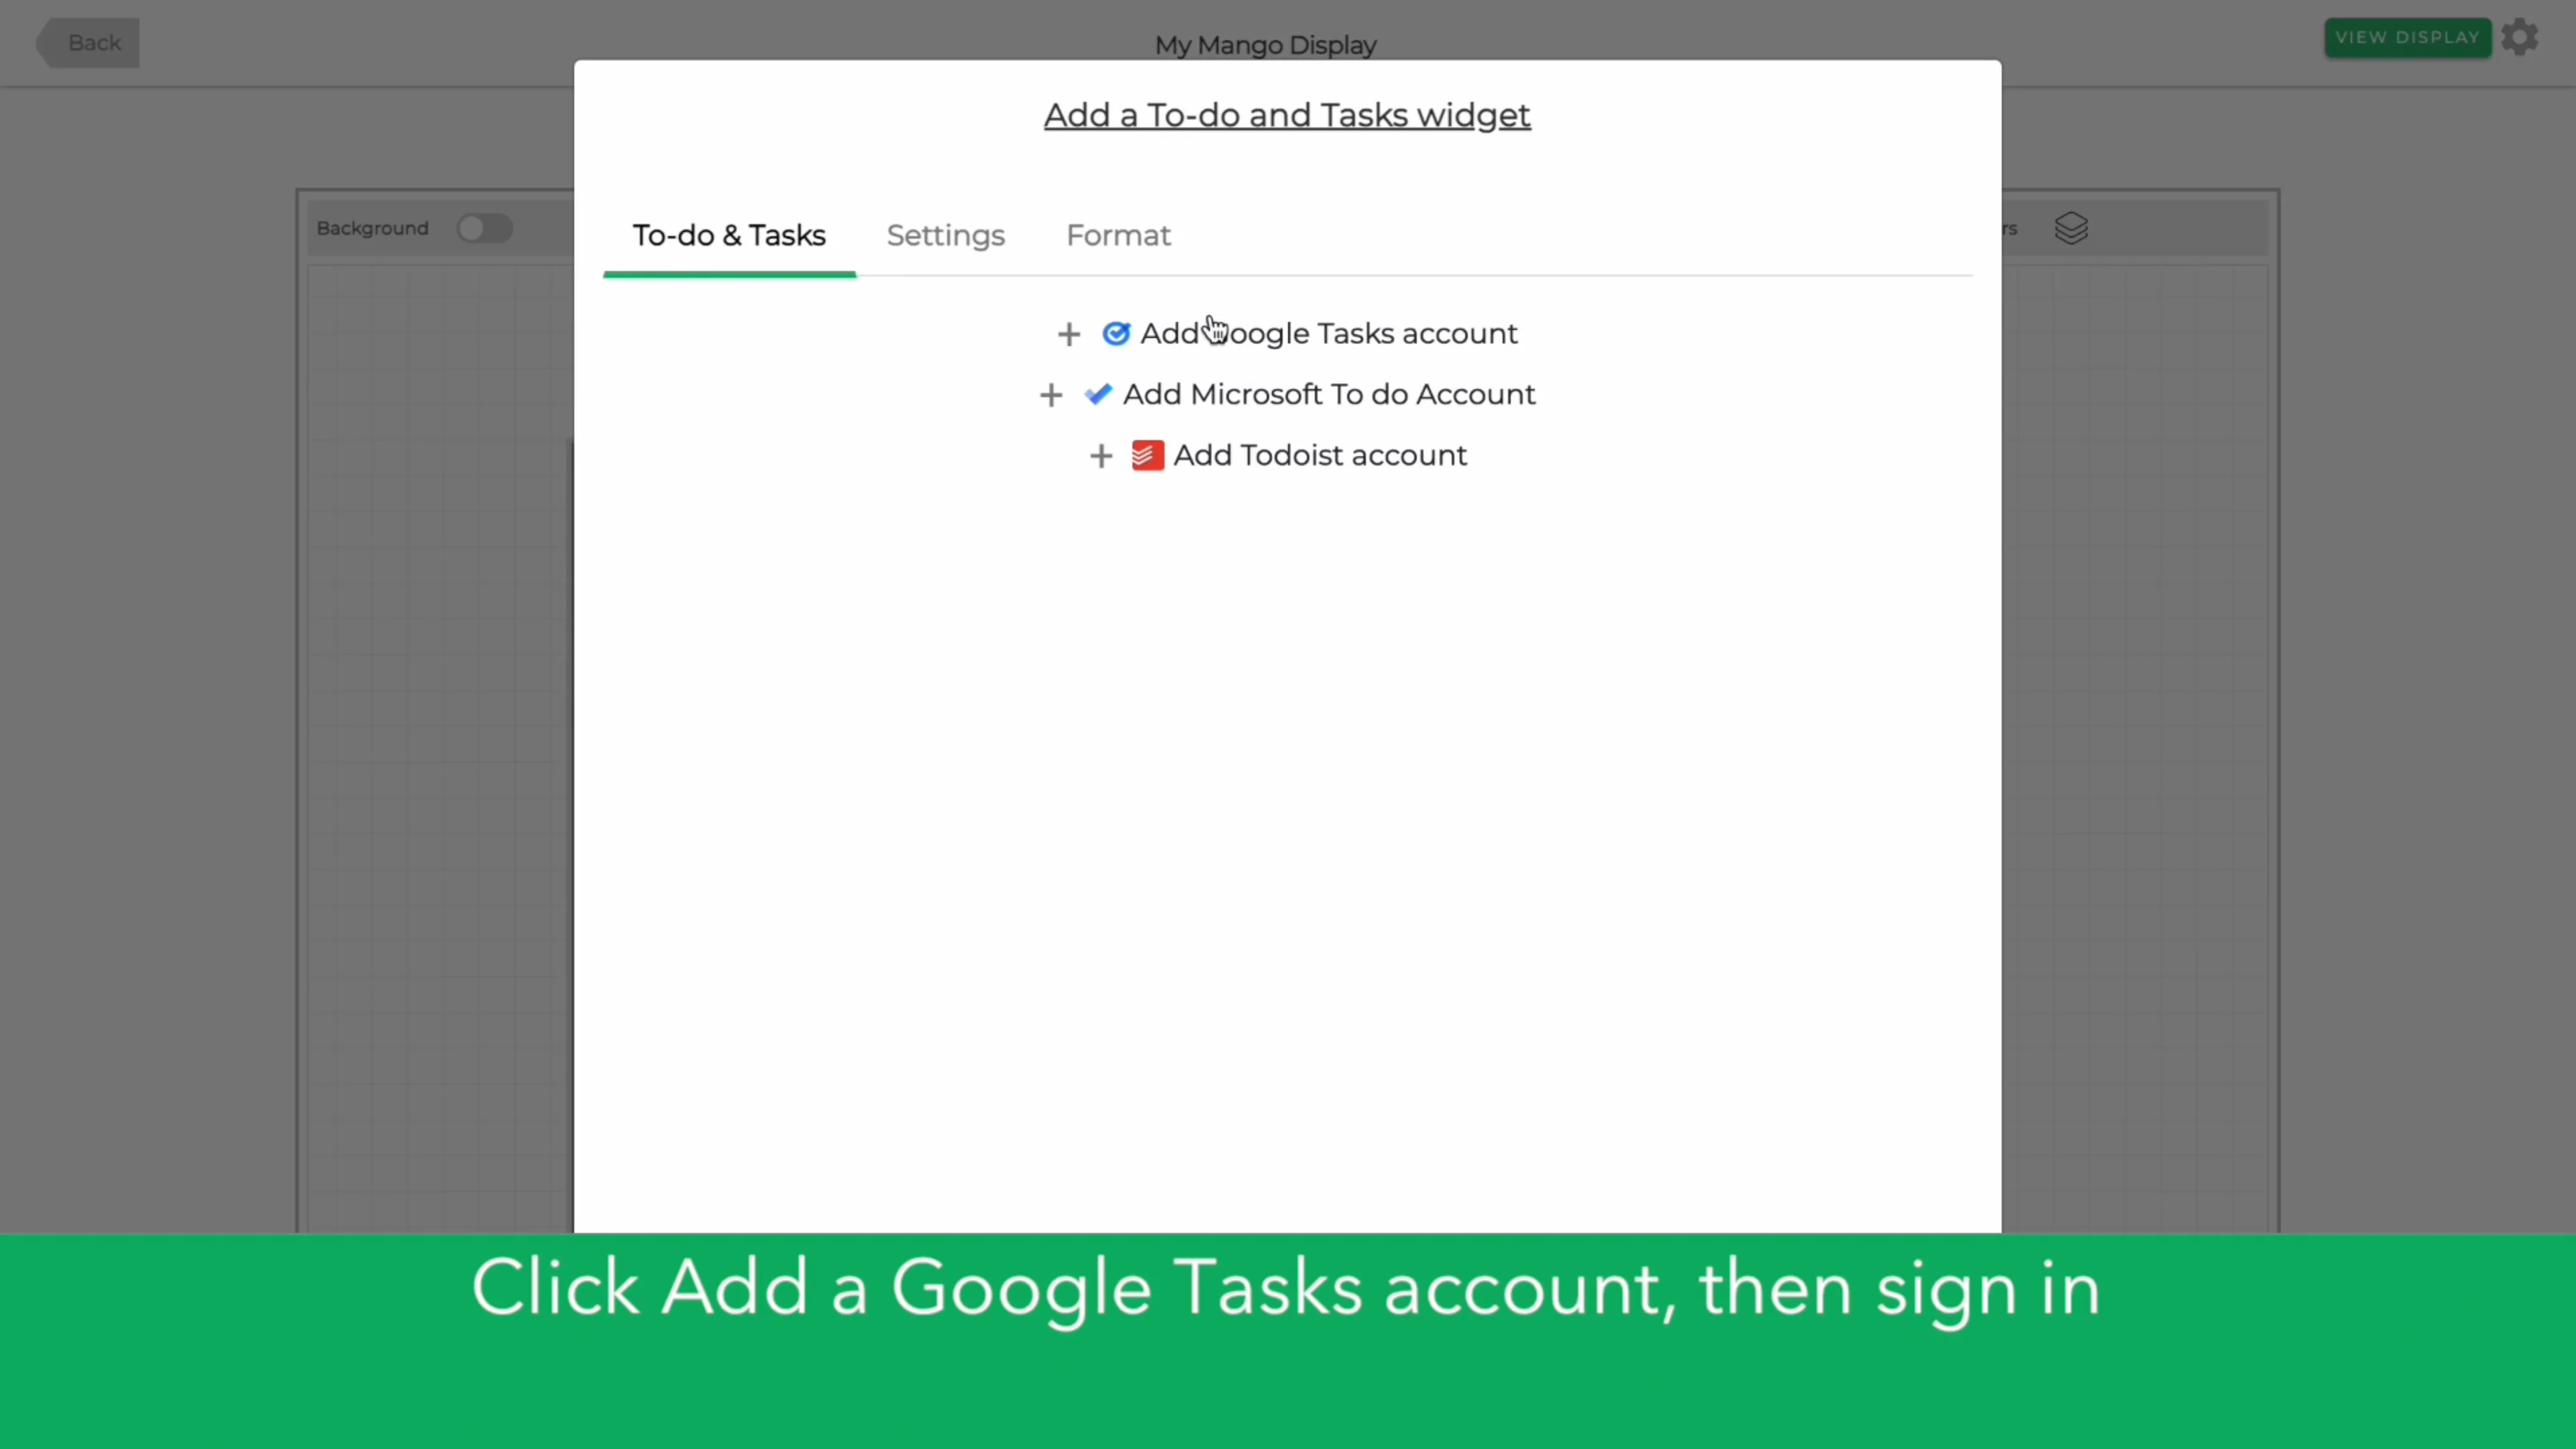Viewport: 2576px width, 1449px height.
Task: Toggle the Background switch
Action: (484, 229)
